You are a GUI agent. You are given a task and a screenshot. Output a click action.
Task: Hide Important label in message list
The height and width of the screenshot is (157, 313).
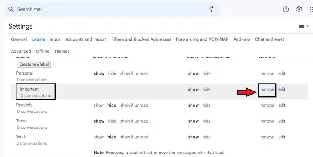coord(206,89)
